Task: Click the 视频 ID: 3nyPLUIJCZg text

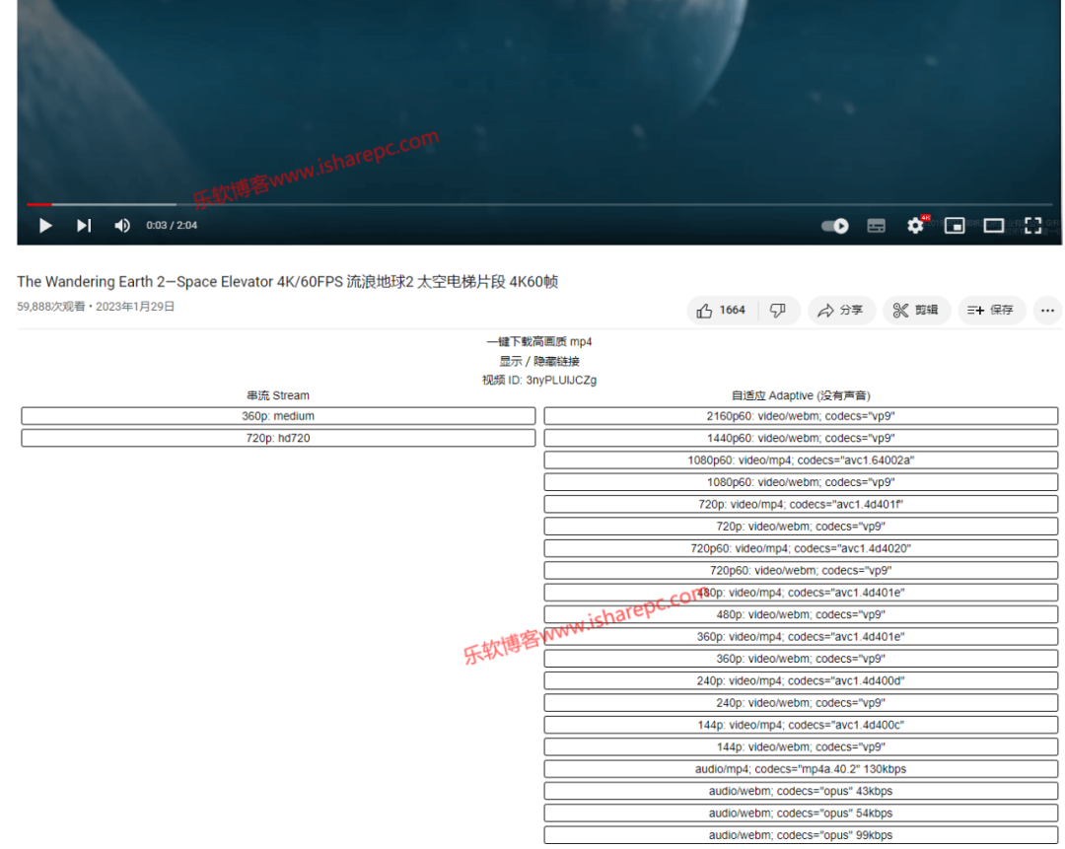Action: click(x=539, y=381)
